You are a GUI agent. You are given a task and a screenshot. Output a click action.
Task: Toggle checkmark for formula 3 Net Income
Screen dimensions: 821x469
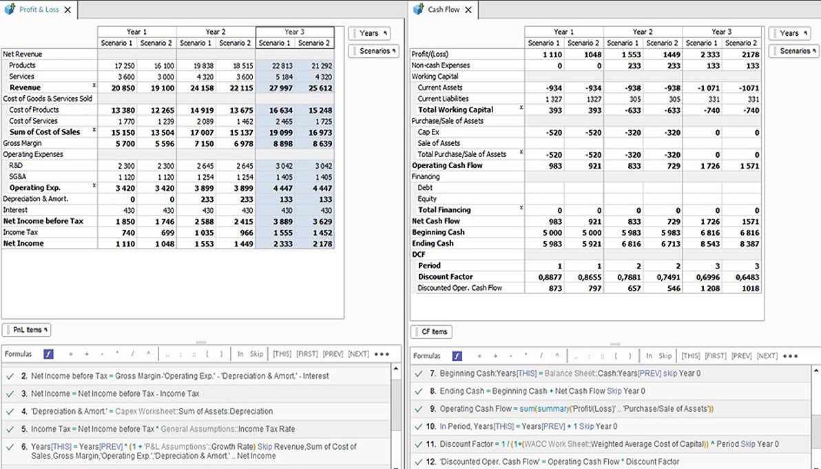[10, 393]
